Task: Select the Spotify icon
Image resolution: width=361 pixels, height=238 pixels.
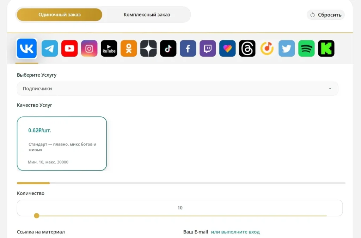Action: click(x=306, y=49)
